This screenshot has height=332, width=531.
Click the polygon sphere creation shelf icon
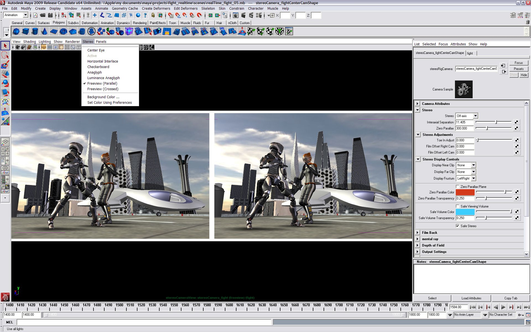(x=16, y=32)
